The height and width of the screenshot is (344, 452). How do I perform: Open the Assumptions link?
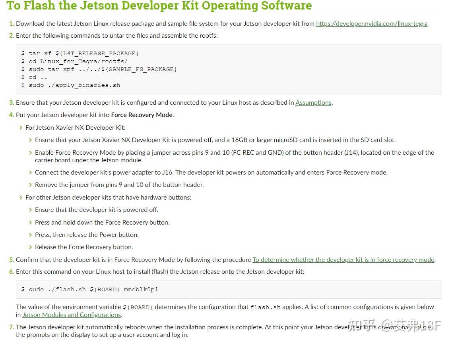pyautogui.click(x=313, y=103)
